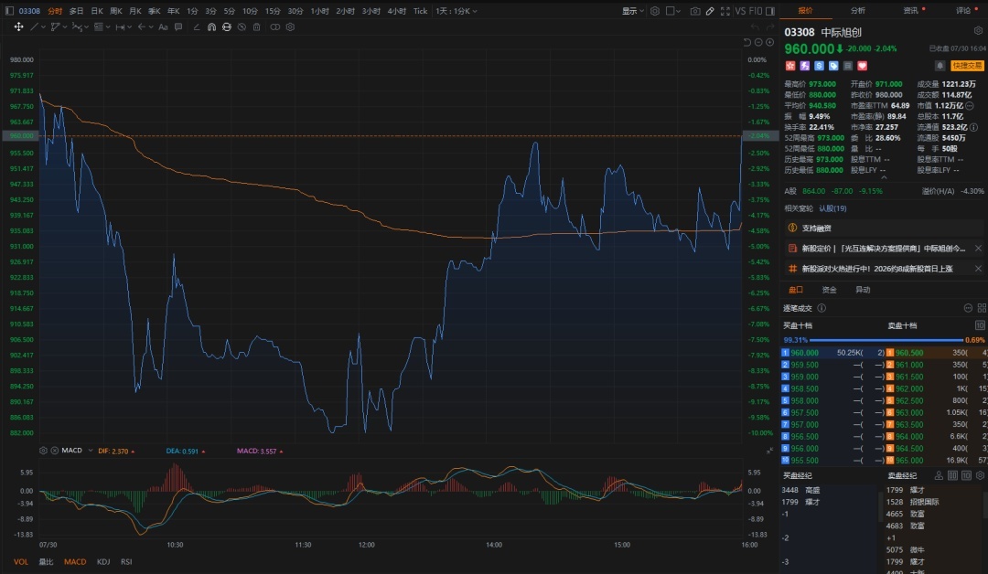Select the trend line drawing tool
The height and width of the screenshot is (574, 988).
[x=35, y=27]
